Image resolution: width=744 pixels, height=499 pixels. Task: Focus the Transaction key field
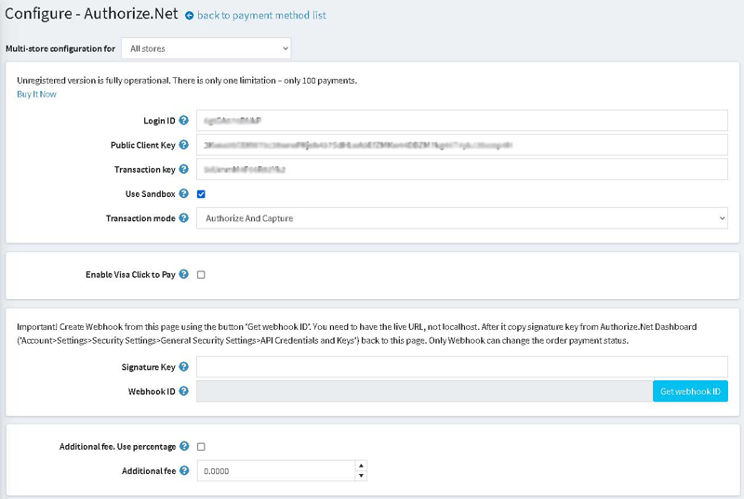(x=461, y=169)
